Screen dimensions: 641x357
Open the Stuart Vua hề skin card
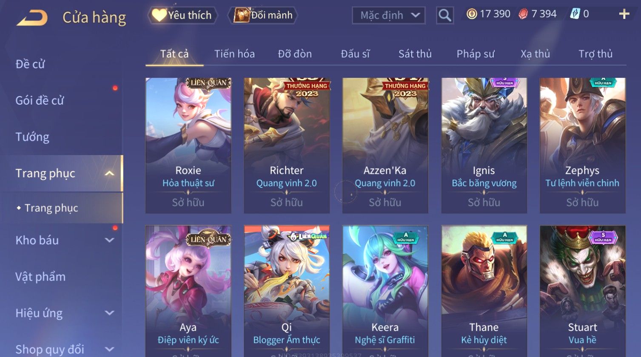(x=582, y=291)
